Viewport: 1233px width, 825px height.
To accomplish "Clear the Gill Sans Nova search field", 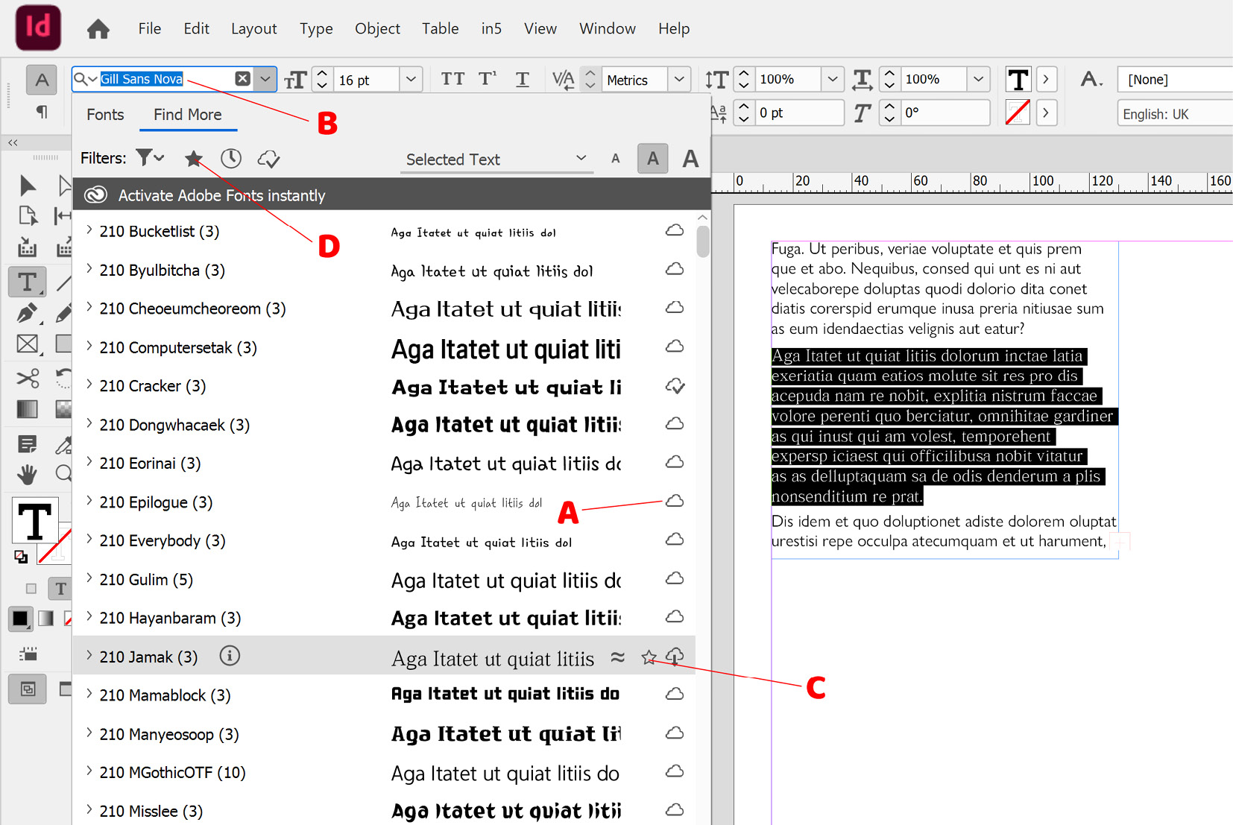I will 242,79.
